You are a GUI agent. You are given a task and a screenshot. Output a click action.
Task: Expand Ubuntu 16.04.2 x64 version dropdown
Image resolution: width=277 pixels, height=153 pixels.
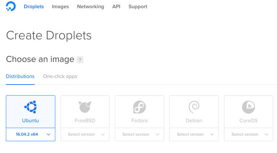pyautogui.click(x=30, y=134)
